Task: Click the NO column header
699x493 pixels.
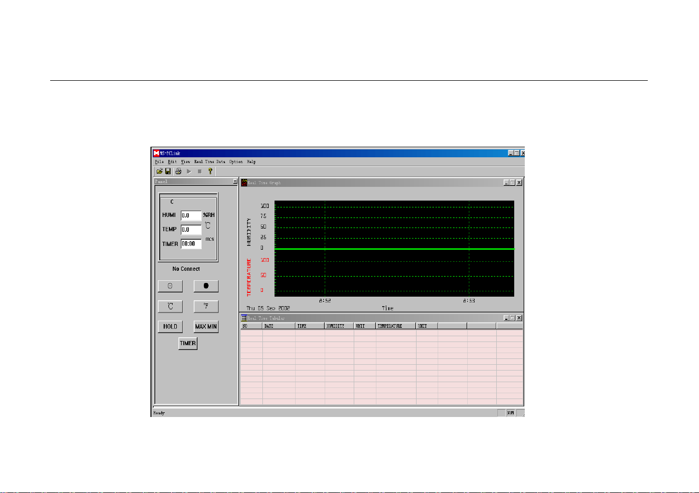Action: (x=251, y=326)
